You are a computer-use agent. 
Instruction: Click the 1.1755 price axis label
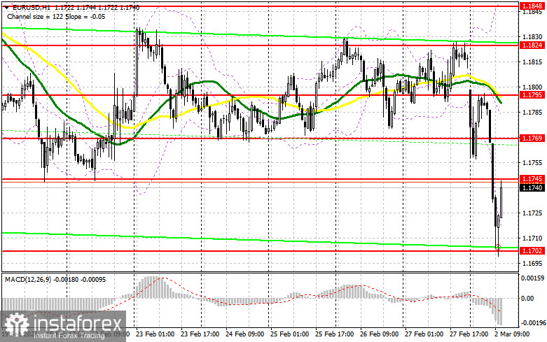tap(532, 163)
